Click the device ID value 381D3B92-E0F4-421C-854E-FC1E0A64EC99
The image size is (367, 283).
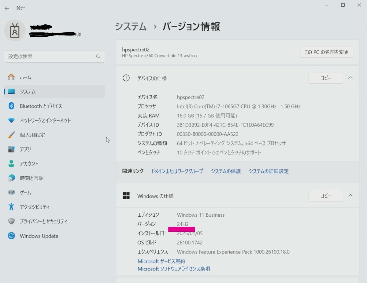click(x=225, y=125)
